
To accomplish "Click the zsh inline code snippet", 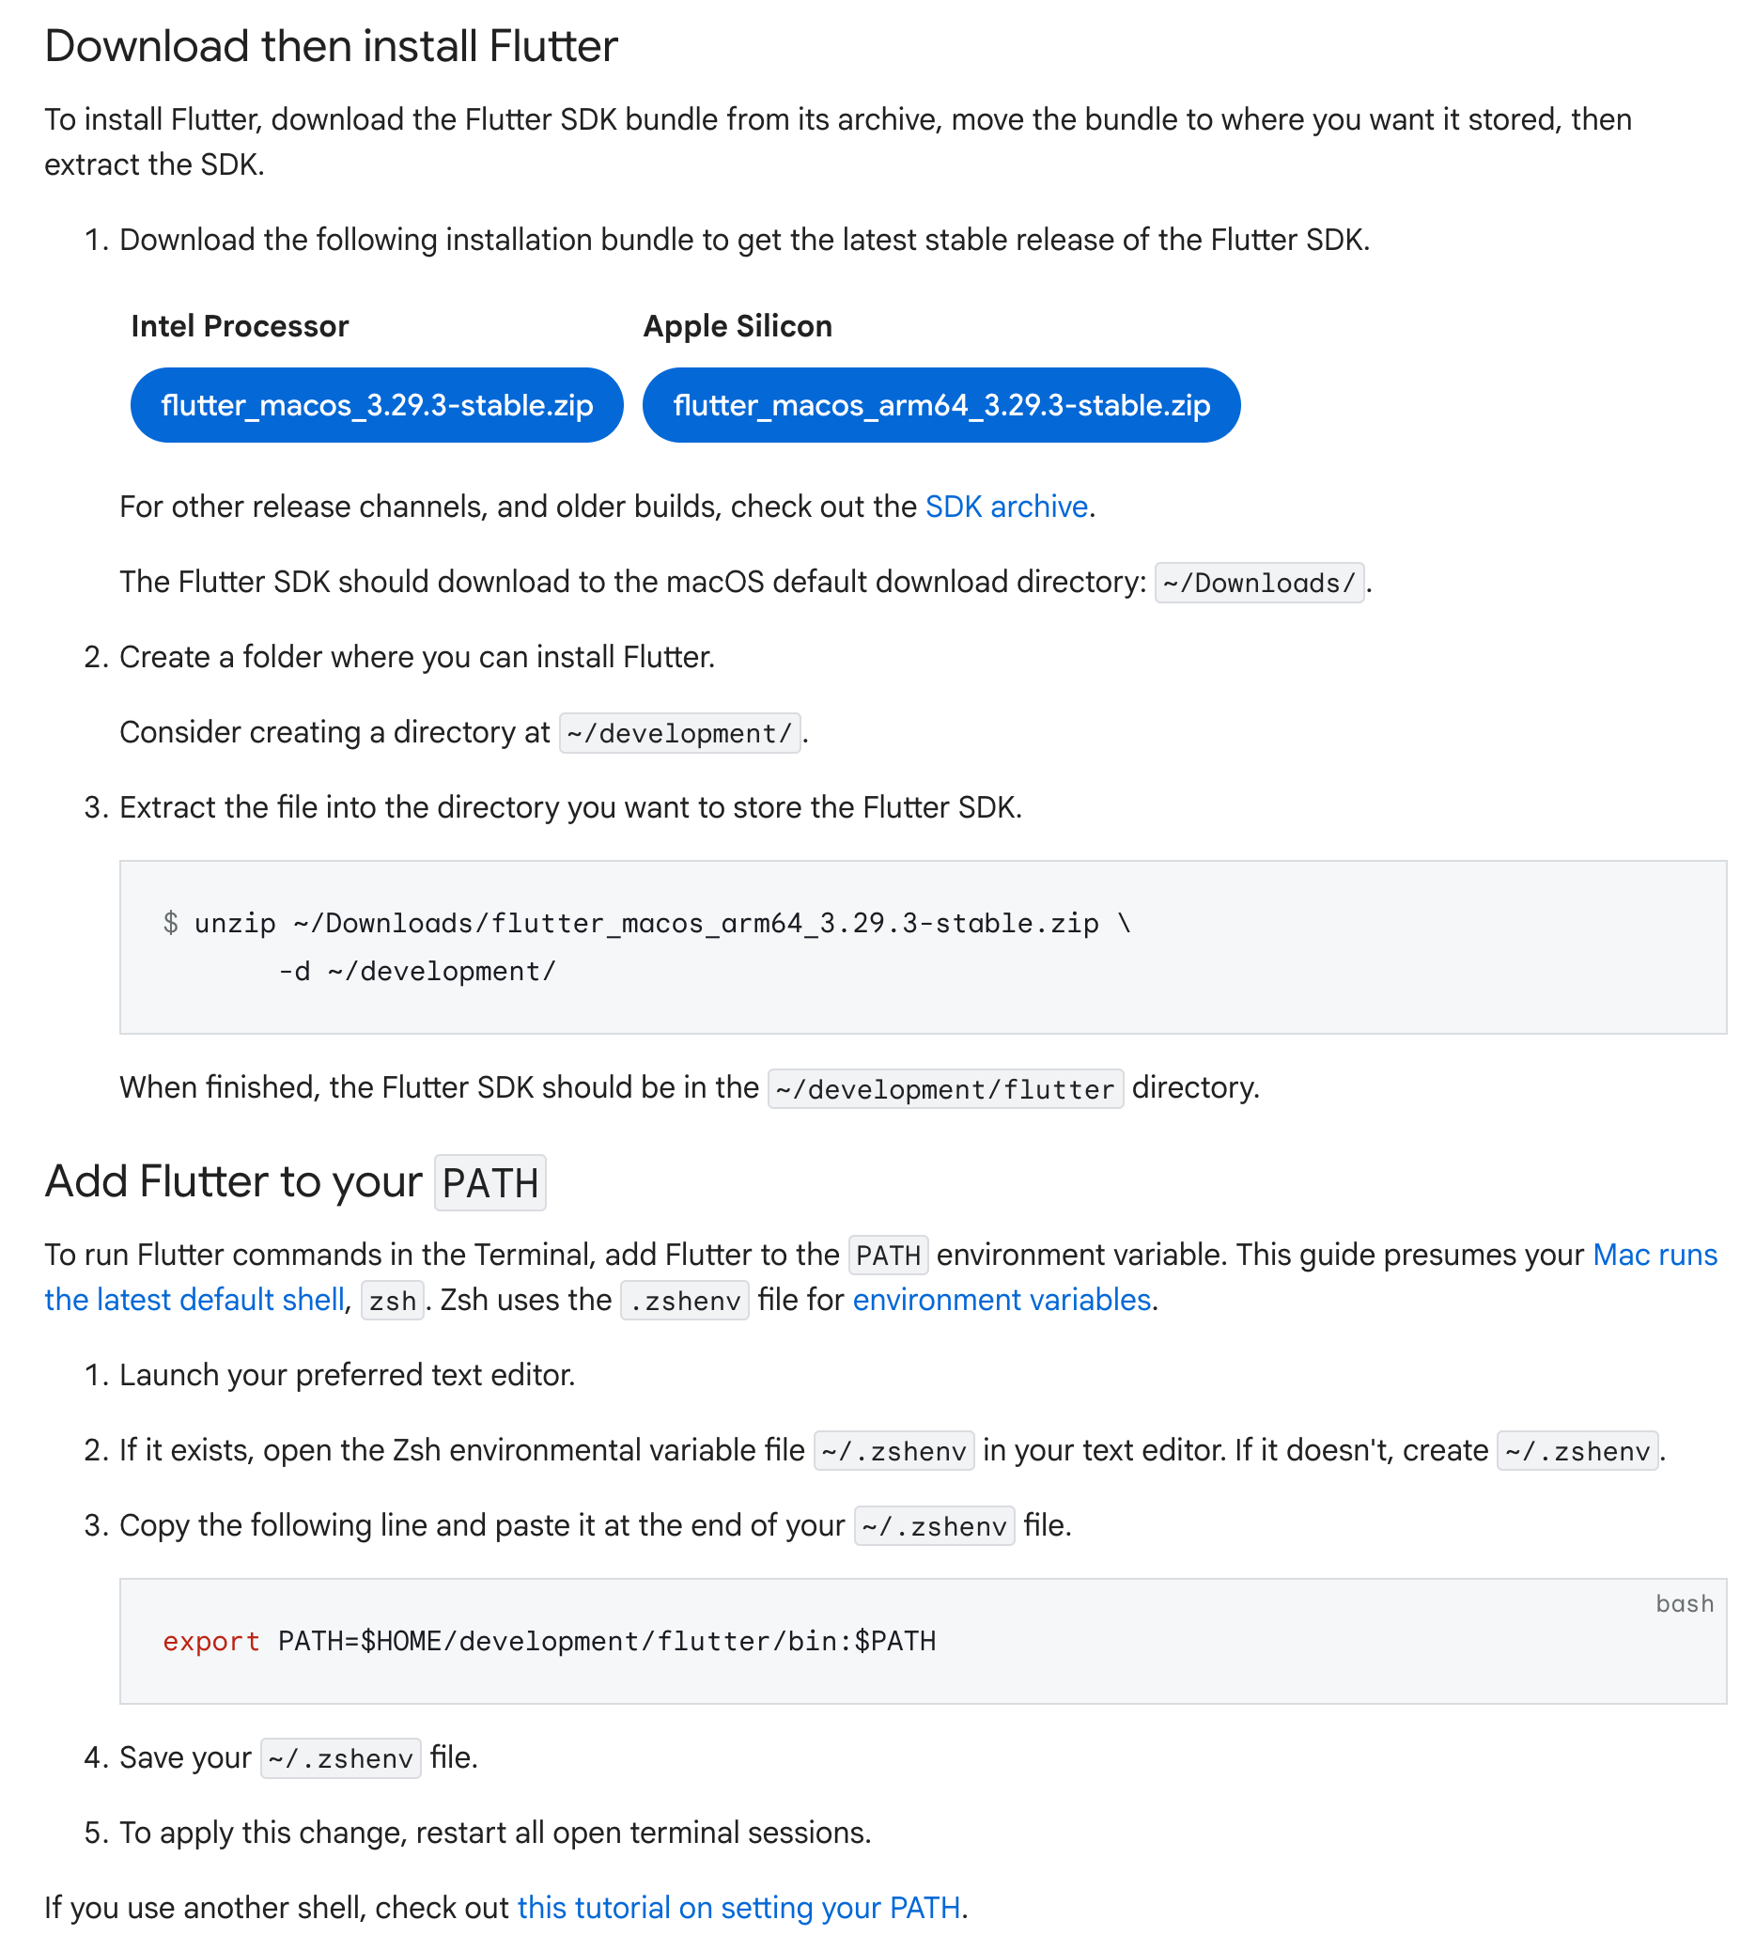I will (x=391, y=1300).
